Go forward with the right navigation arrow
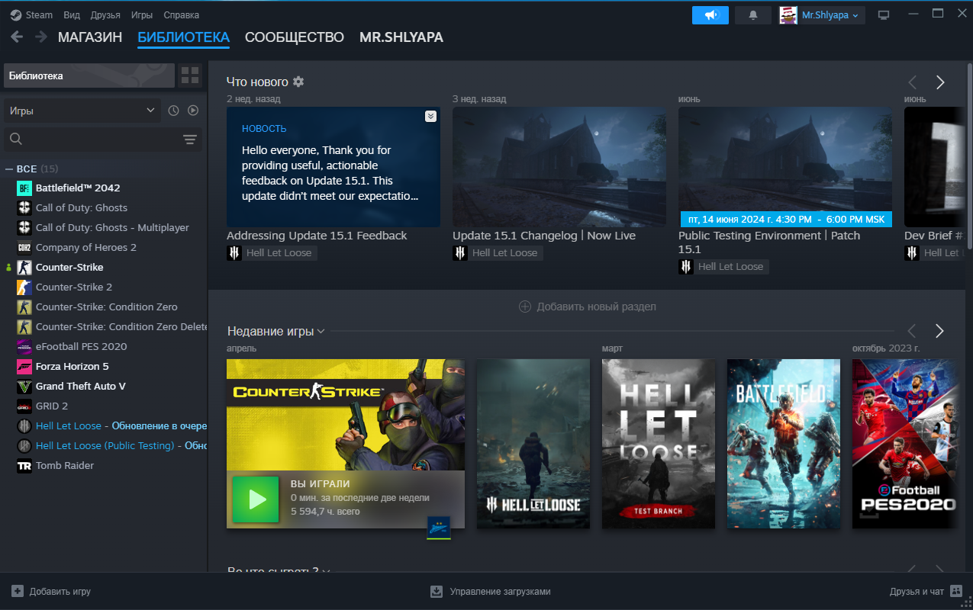The width and height of the screenshot is (973, 610). pyautogui.click(x=40, y=37)
